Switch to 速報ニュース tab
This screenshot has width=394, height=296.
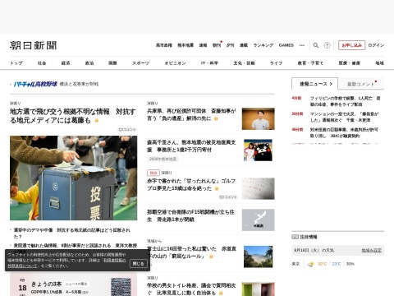(x=315, y=84)
